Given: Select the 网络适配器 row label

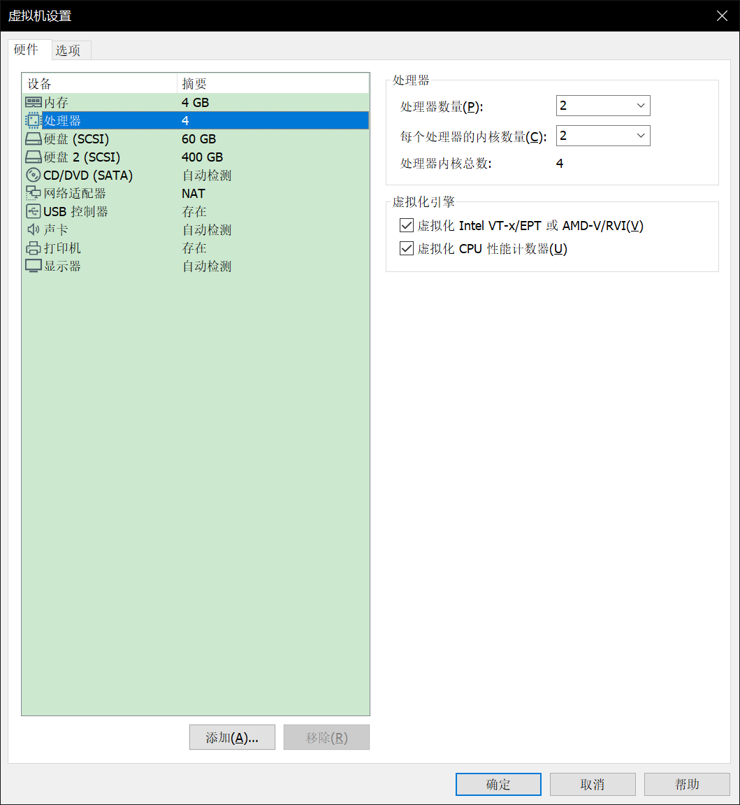Looking at the screenshot, I should (x=75, y=194).
